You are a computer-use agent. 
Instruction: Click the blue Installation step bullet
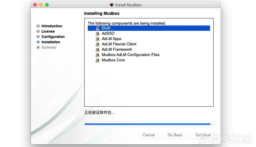(x=38, y=42)
